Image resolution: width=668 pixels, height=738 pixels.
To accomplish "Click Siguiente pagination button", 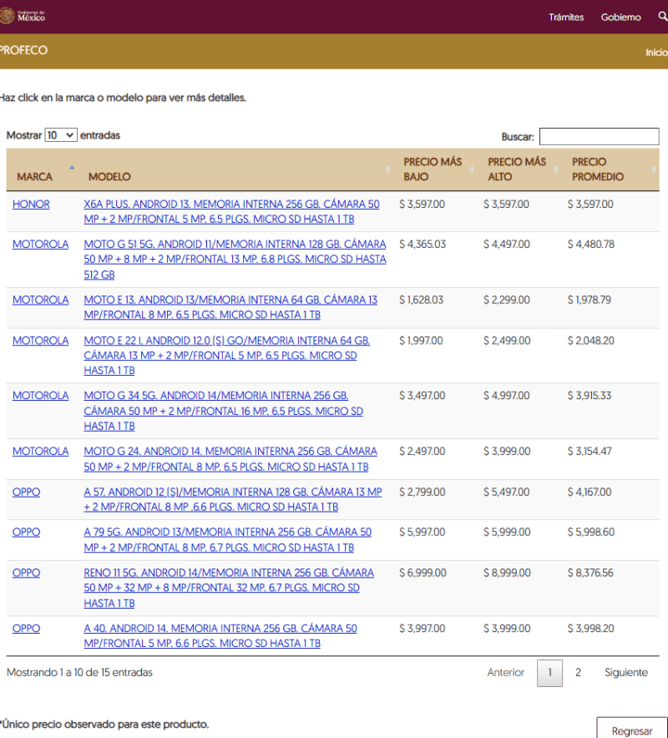I will pyautogui.click(x=626, y=672).
